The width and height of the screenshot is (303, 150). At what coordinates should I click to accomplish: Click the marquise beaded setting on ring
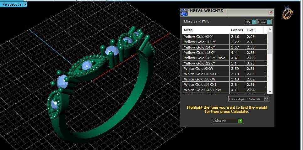point(87,66)
